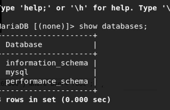
Task: Click the '(0.000 sec)' timing text
Action: coord(86,100)
